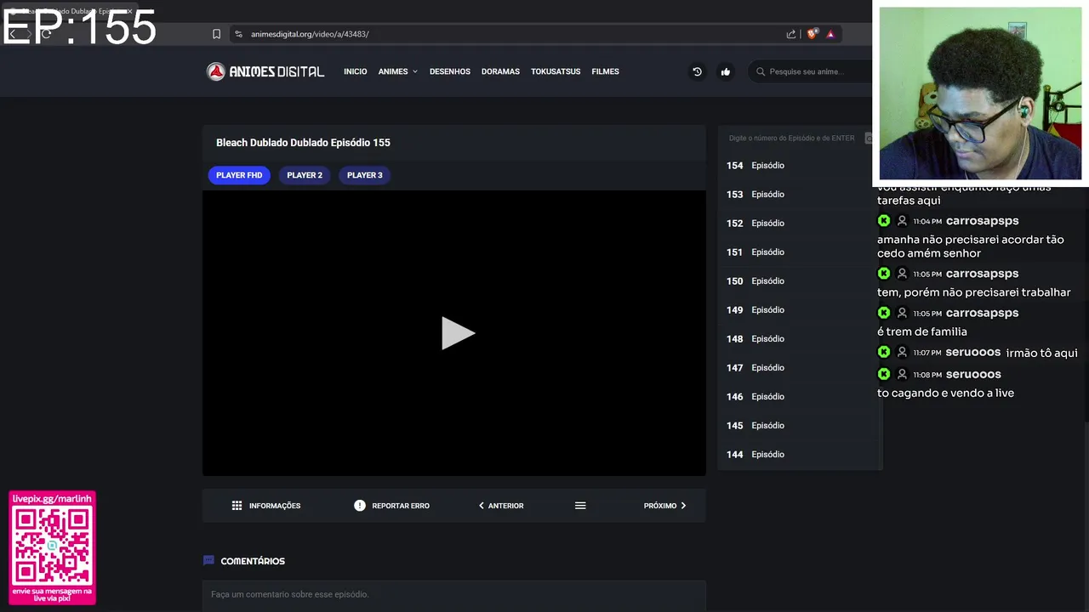The height and width of the screenshot is (612, 1089).
Task: Click the Reportar Erro exclamation icon
Action: (x=360, y=506)
